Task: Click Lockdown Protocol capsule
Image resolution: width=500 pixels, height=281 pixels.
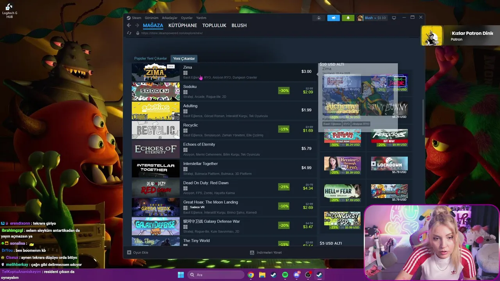Action: point(389,165)
